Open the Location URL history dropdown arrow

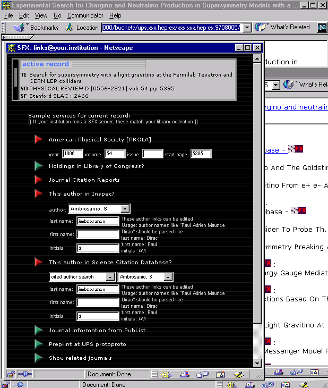point(247,28)
